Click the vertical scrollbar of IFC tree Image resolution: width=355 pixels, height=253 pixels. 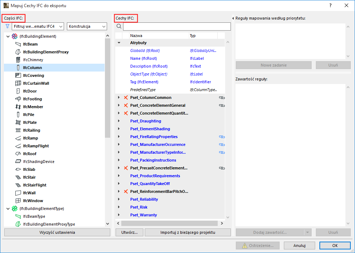(x=107, y=88)
